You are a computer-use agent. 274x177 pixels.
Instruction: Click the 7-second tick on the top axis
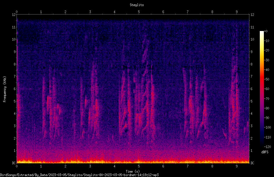point(188,12)
